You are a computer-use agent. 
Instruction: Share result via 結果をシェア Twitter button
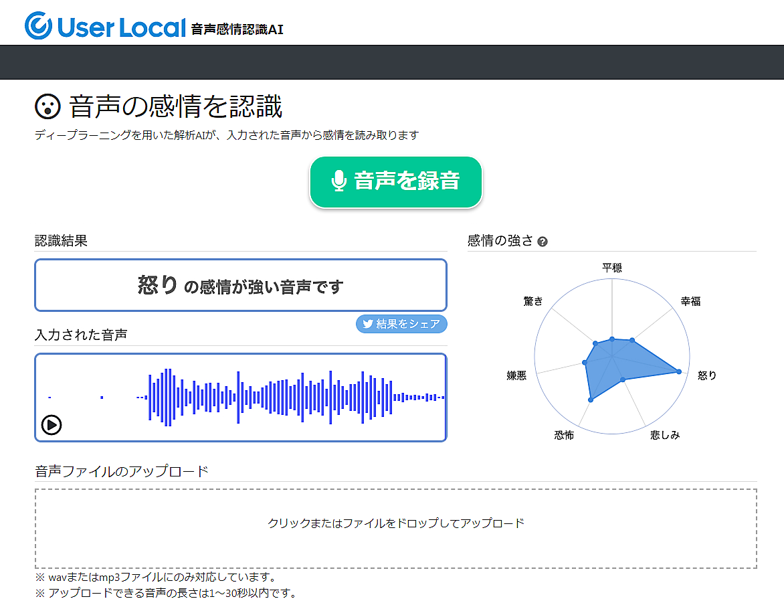point(401,324)
